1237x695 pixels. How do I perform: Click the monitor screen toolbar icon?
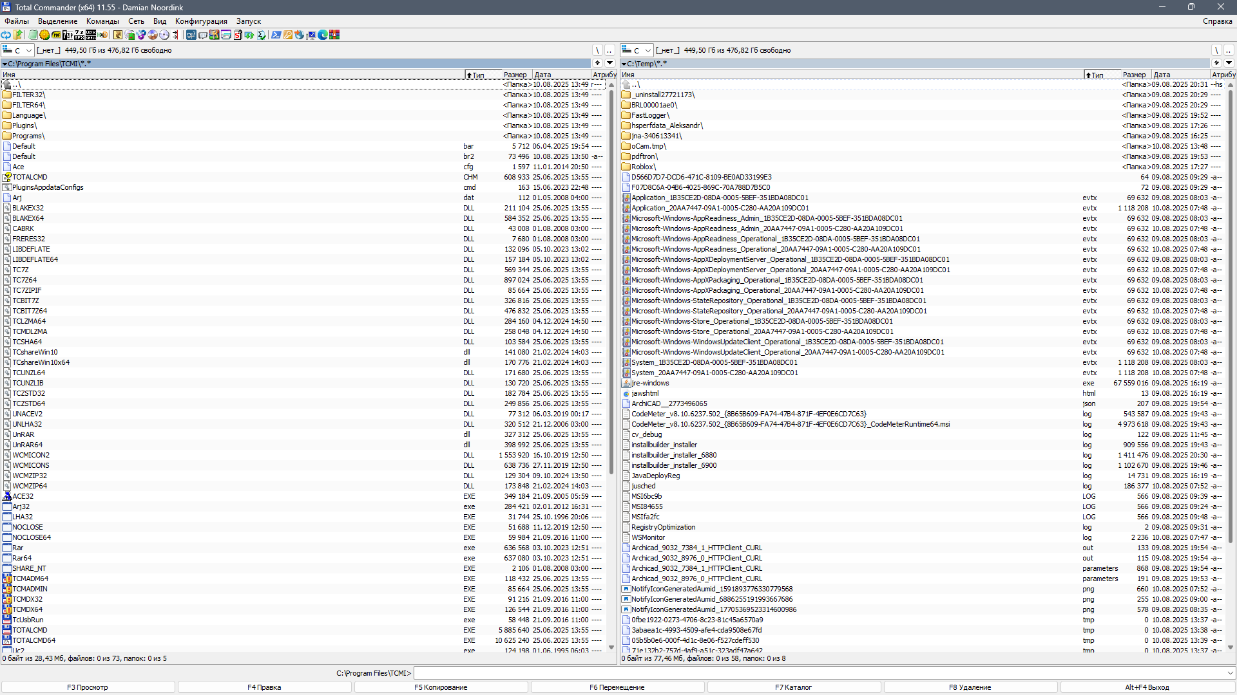point(311,35)
